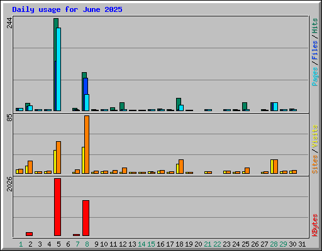Select the yellow sites bar on day 5
Screen dimensions: 322x251
click(55, 162)
